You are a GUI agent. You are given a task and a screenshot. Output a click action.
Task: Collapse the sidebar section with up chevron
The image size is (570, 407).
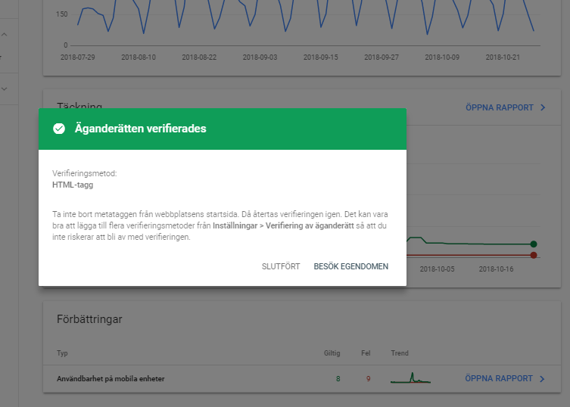(5, 35)
